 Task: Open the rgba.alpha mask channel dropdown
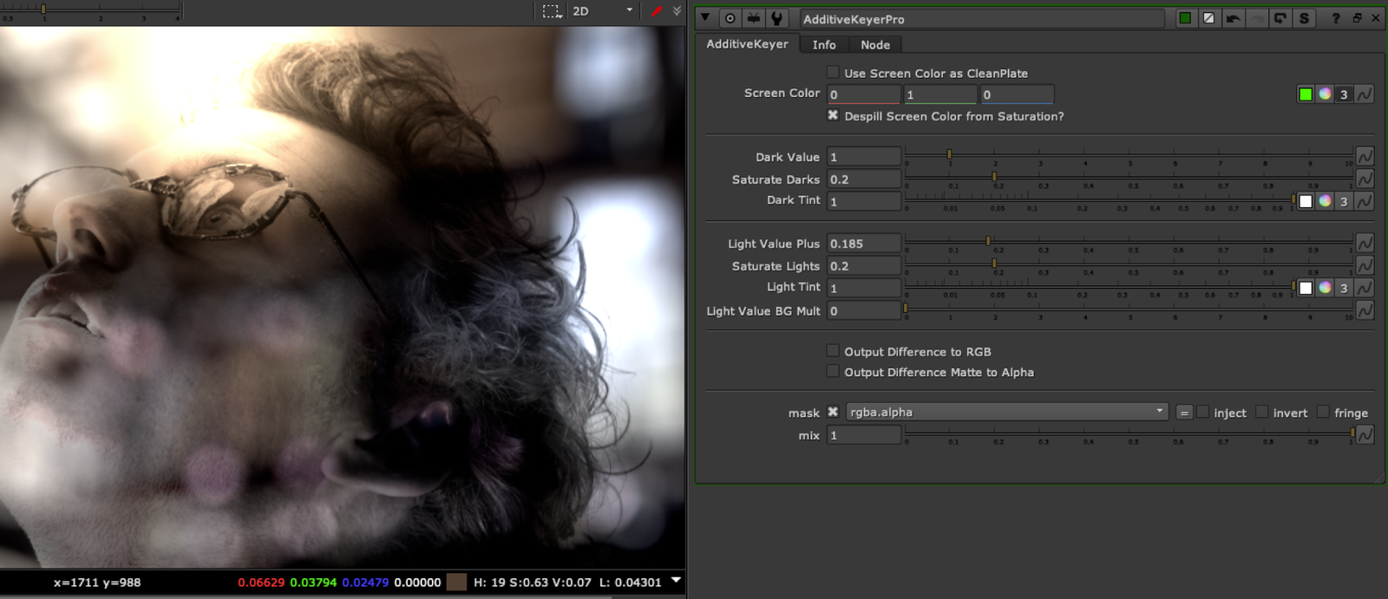click(1007, 412)
